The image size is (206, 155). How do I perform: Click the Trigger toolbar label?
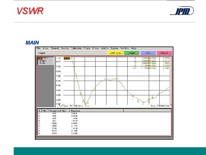42,53
